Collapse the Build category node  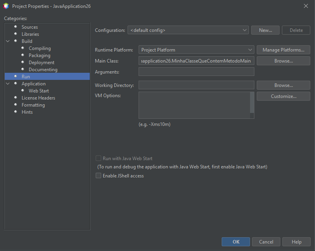pyautogui.click(x=8, y=41)
